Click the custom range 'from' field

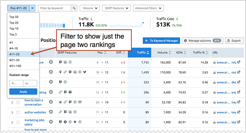[16, 83]
